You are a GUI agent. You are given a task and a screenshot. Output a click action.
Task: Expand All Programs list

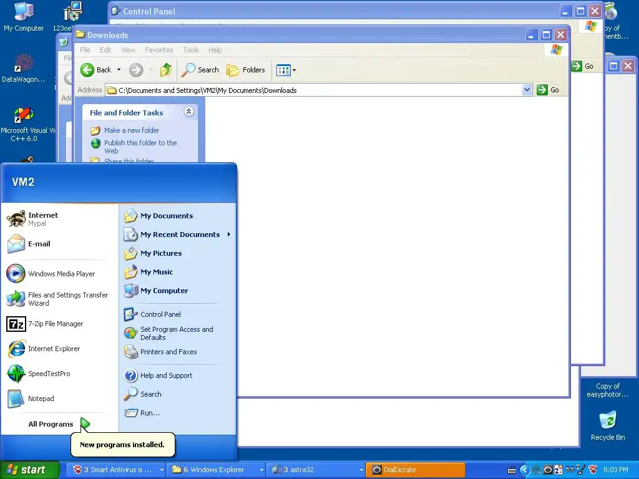click(59, 424)
